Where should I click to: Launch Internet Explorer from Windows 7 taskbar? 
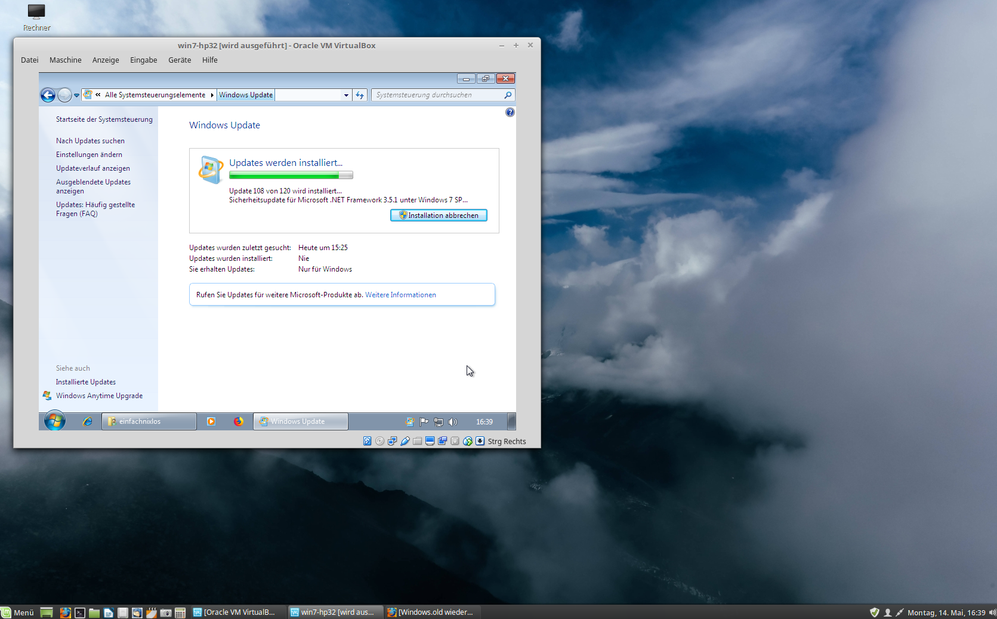pyautogui.click(x=88, y=421)
